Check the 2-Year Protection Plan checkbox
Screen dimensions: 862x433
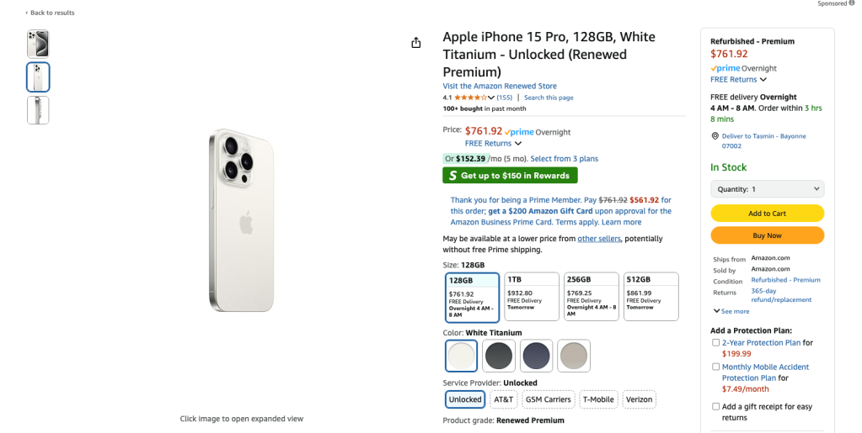tap(715, 342)
